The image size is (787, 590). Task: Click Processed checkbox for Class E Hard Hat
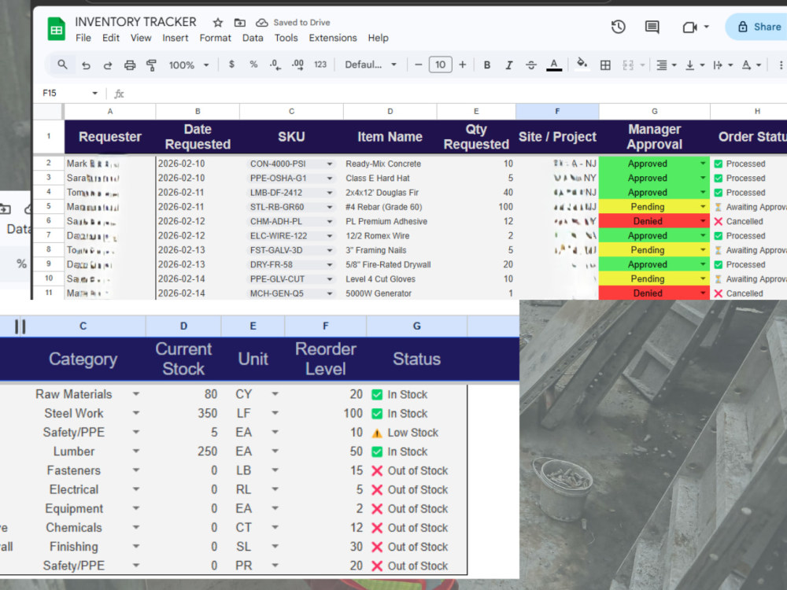click(719, 178)
